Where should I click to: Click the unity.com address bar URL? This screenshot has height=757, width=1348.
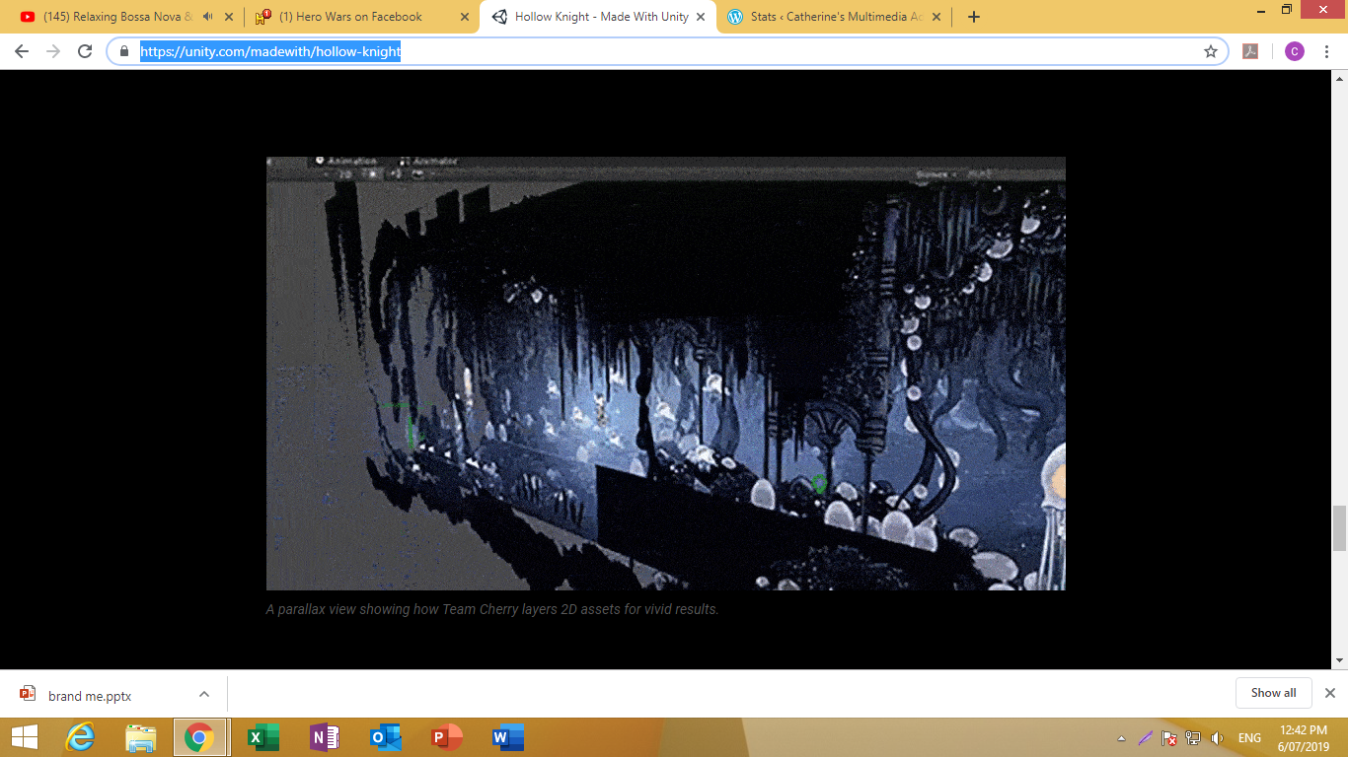(270, 51)
